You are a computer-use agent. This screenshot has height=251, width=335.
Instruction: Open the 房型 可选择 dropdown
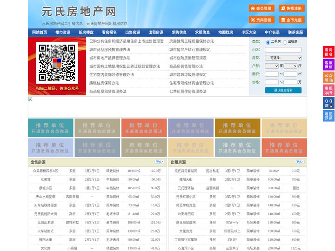[x=283, y=58]
